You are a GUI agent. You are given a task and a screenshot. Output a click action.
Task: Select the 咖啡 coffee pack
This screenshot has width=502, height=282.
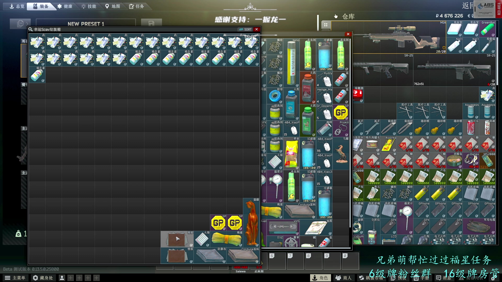pyautogui.click(x=324, y=129)
